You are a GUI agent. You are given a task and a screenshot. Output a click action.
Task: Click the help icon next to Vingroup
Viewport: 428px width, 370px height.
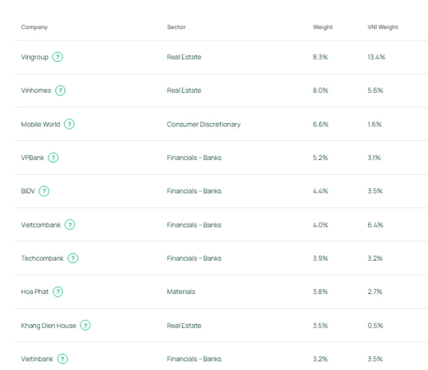tap(58, 57)
